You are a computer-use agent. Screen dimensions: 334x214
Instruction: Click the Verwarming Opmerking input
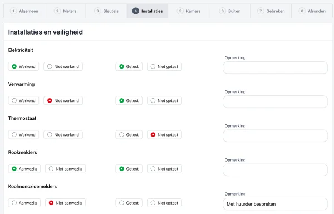(x=275, y=101)
